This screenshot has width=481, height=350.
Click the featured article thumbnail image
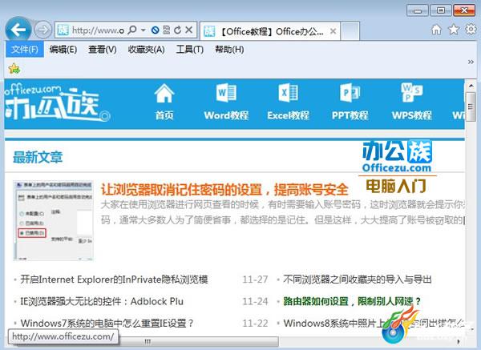(53, 220)
